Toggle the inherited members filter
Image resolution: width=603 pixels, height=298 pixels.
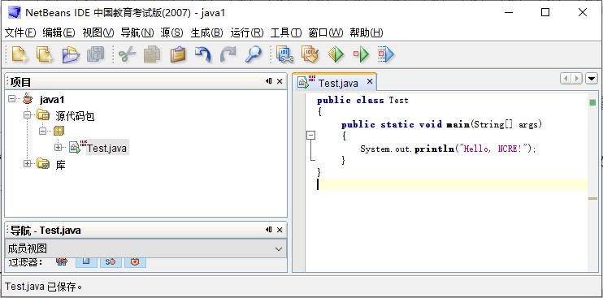pyautogui.click(x=62, y=261)
